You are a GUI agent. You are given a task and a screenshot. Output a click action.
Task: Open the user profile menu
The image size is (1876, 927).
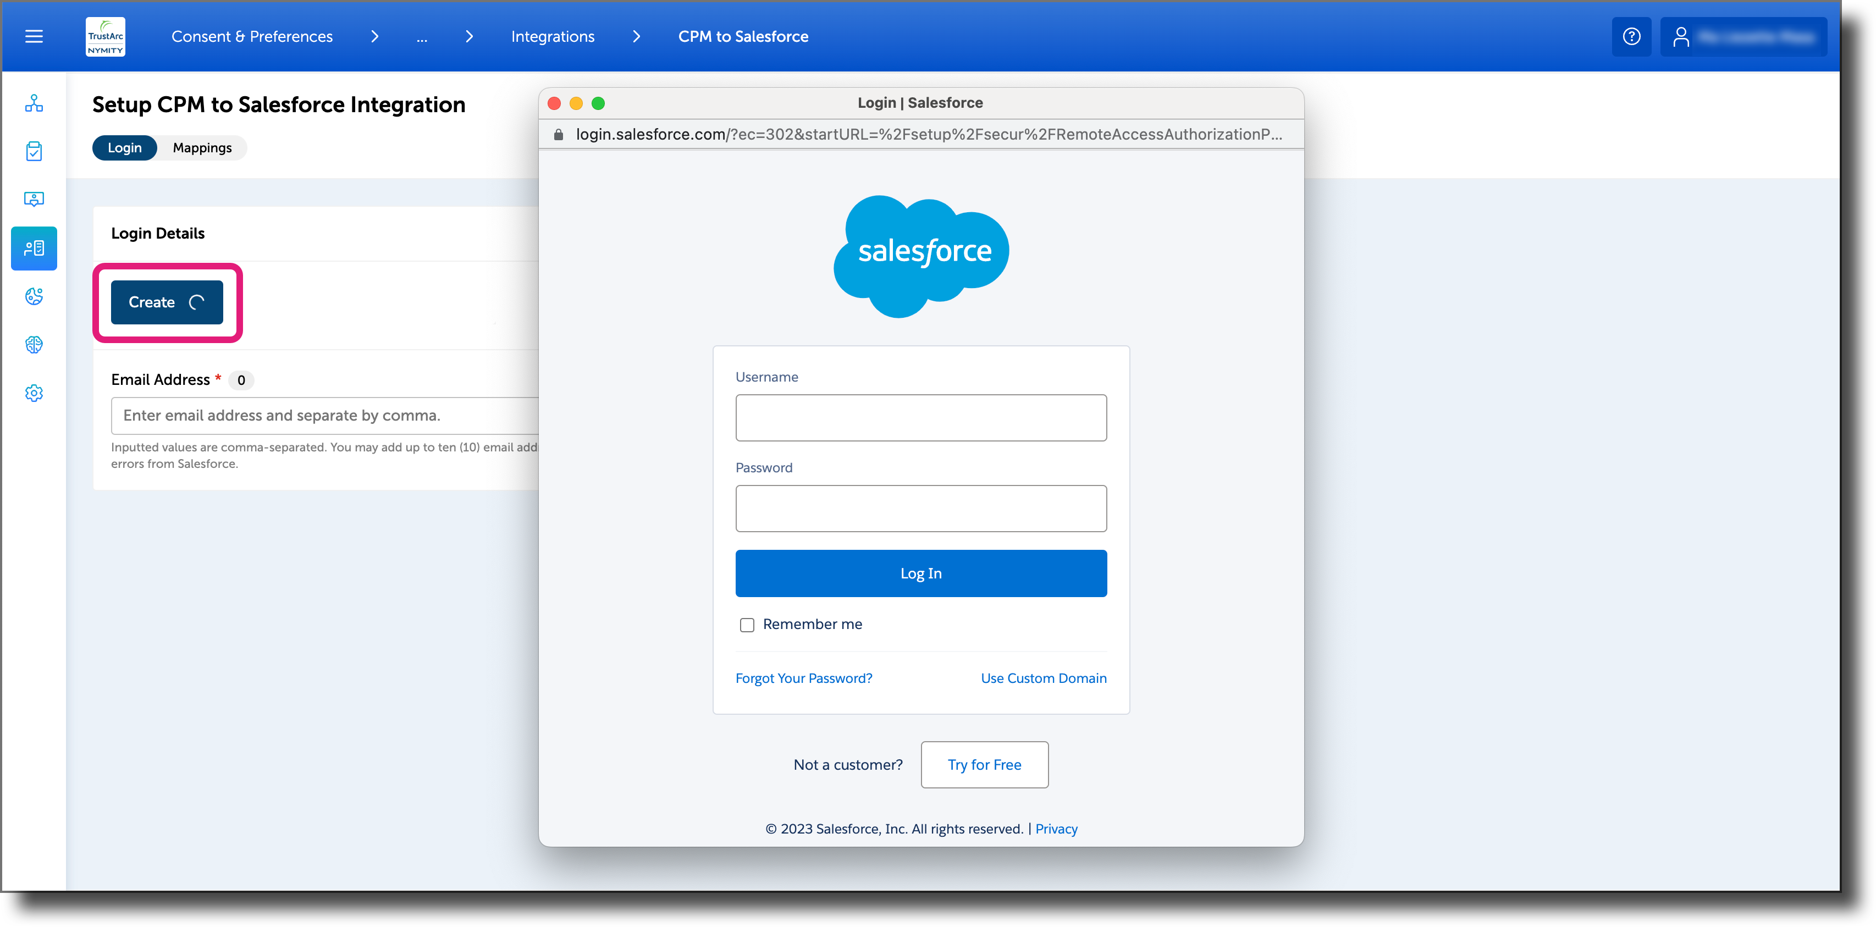tap(1743, 36)
